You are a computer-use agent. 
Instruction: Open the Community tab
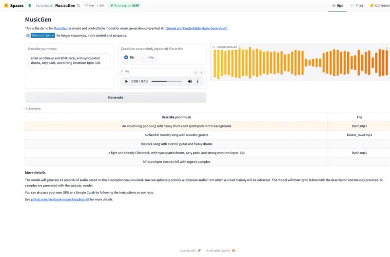[x=380, y=5]
